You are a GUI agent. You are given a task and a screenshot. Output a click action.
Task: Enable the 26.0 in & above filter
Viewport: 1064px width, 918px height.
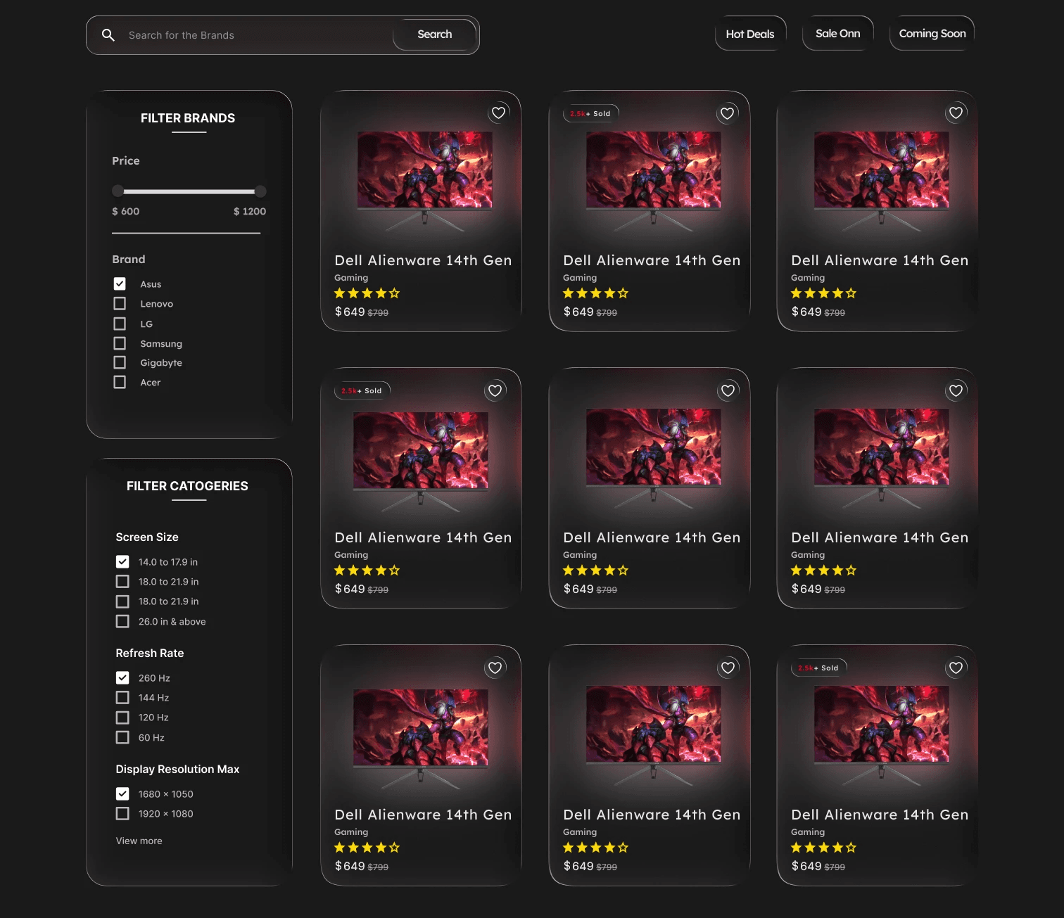coord(122,621)
